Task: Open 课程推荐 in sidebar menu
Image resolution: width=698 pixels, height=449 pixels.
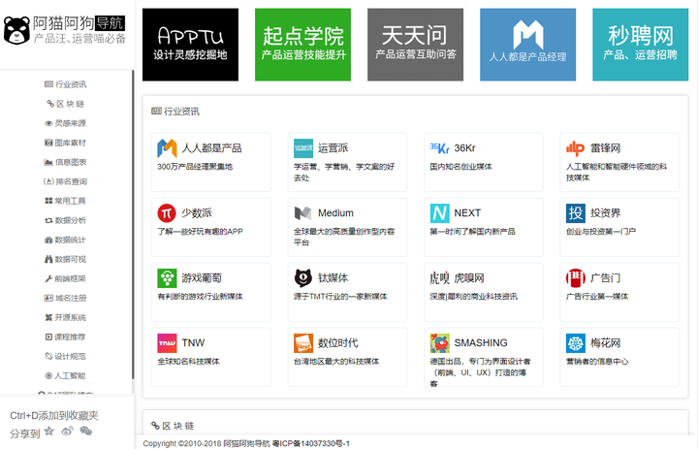Action: (x=66, y=337)
